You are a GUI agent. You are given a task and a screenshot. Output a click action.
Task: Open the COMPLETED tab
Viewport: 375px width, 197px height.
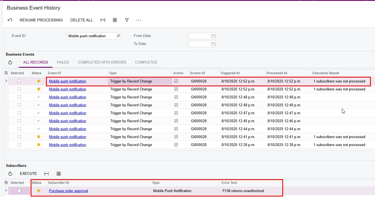point(146,62)
